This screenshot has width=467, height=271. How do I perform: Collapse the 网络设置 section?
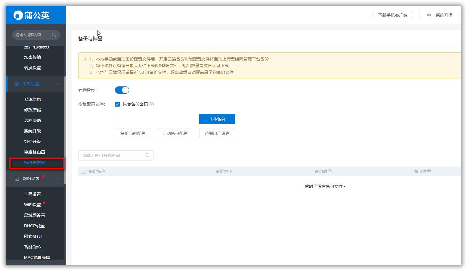(x=58, y=178)
